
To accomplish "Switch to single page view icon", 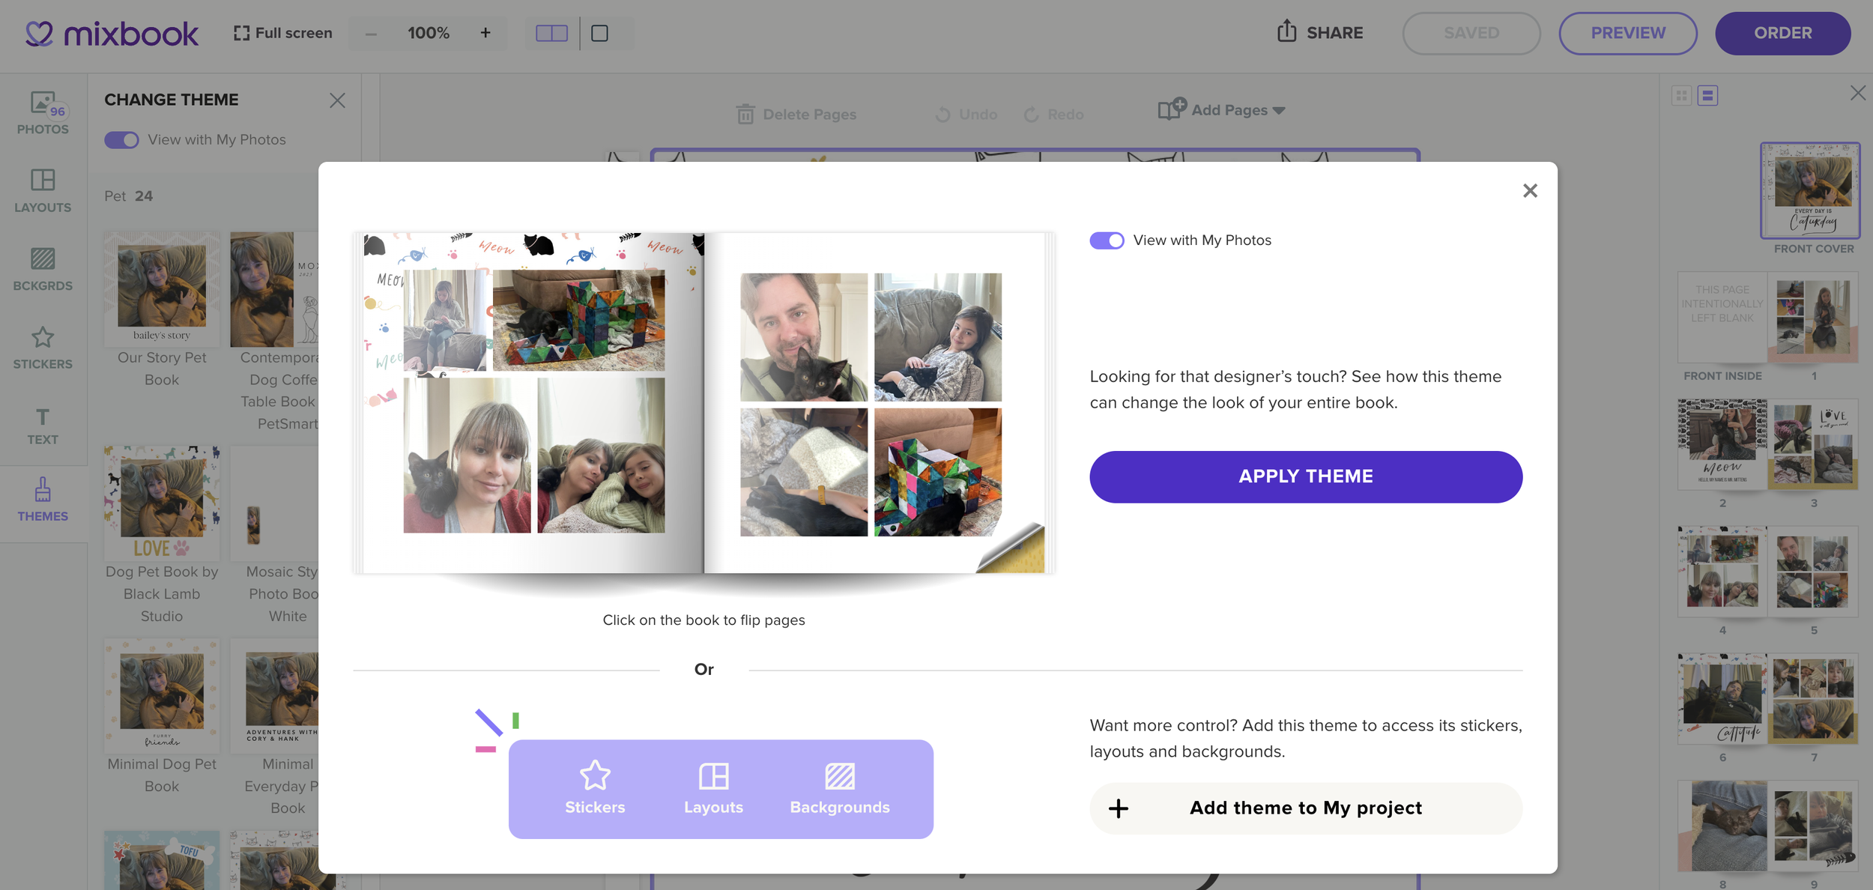I will [599, 33].
